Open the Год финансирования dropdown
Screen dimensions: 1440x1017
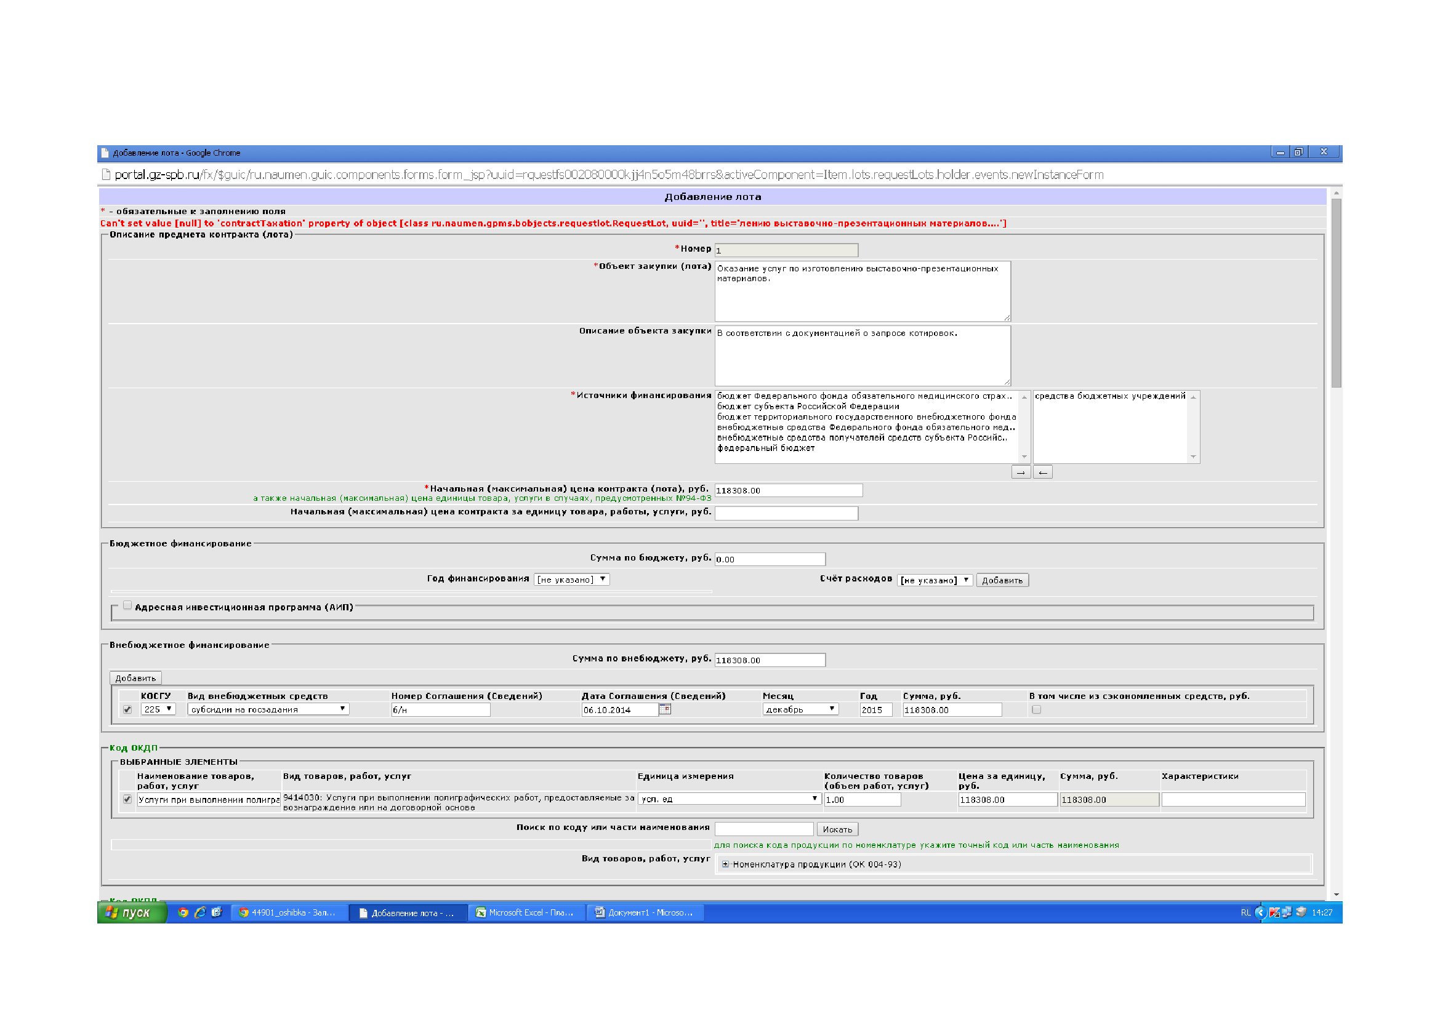pos(571,580)
